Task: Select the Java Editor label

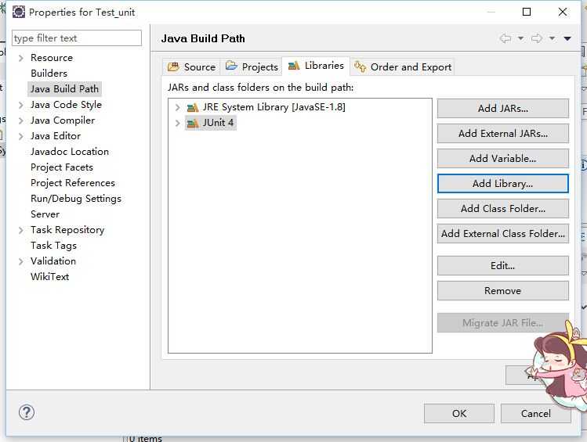Action: pyautogui.click(x=56, y=136)
